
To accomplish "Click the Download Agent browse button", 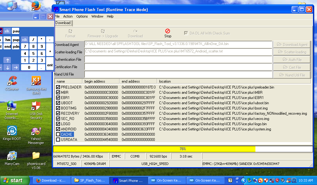I will 292,44.
